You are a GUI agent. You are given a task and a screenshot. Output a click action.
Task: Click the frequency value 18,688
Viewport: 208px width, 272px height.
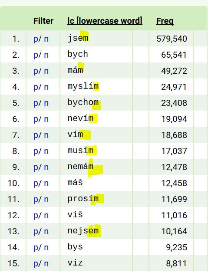coord(174,135)
